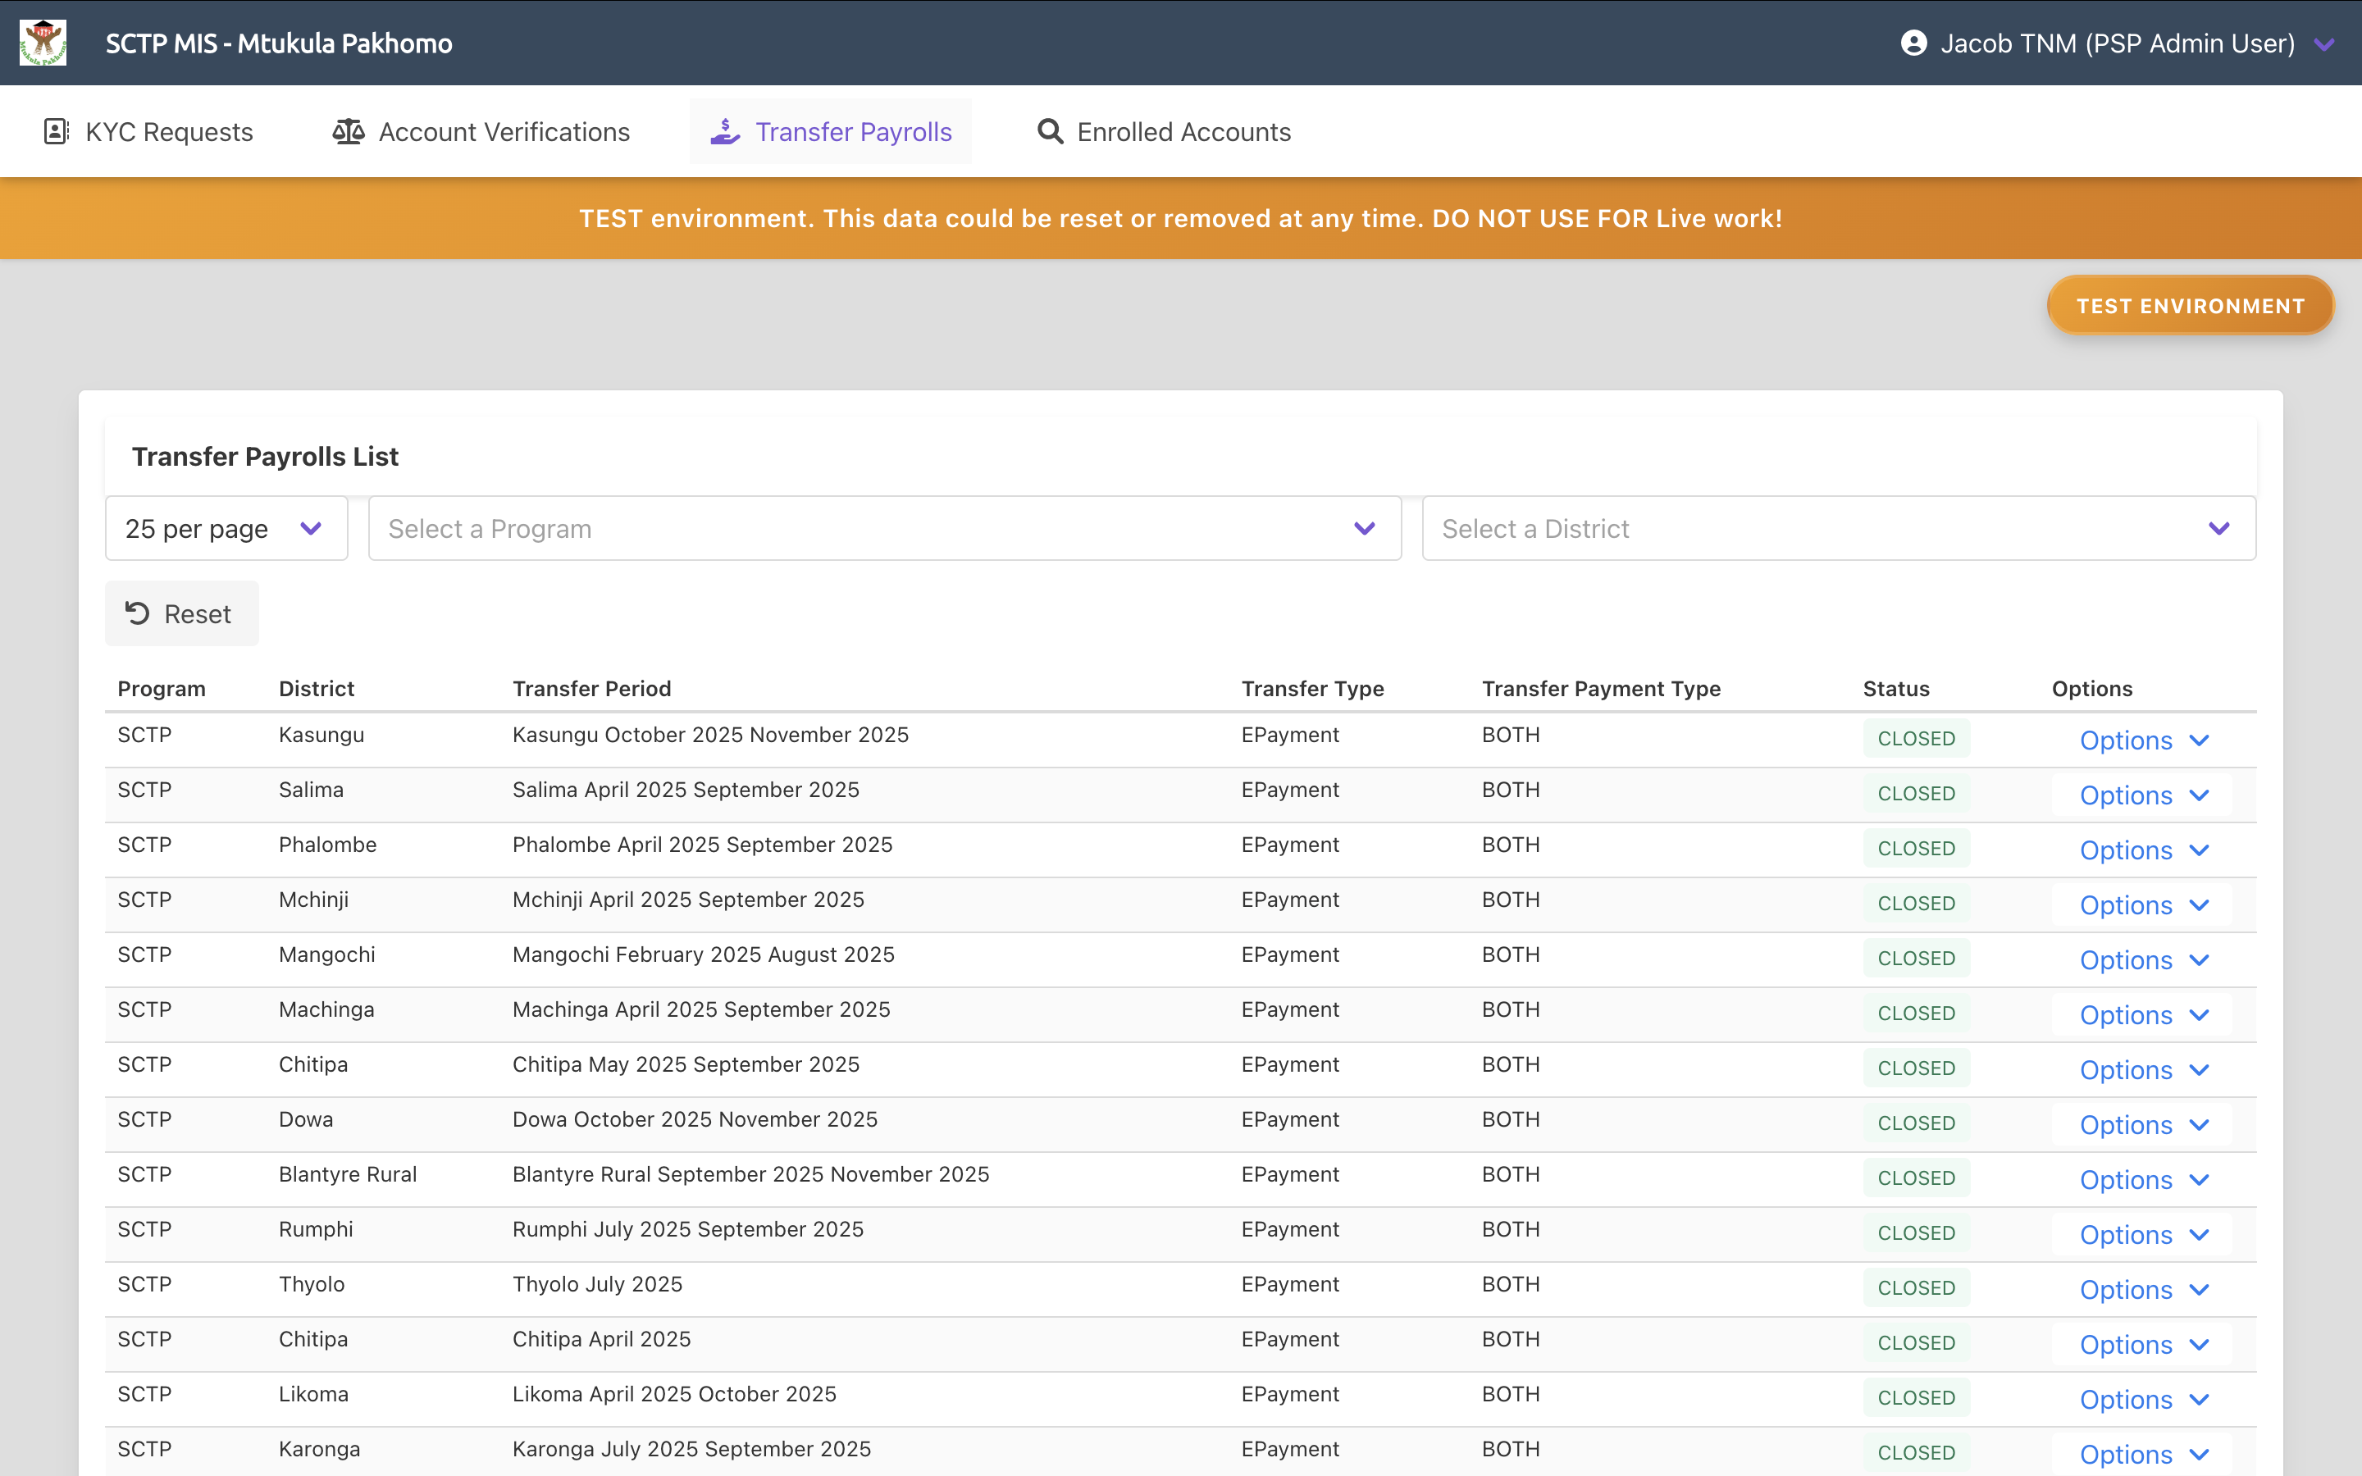Screen dimensions: 2362x1476
Task: Open the Select a Program dropdown
Action: [x=884, y=528]
